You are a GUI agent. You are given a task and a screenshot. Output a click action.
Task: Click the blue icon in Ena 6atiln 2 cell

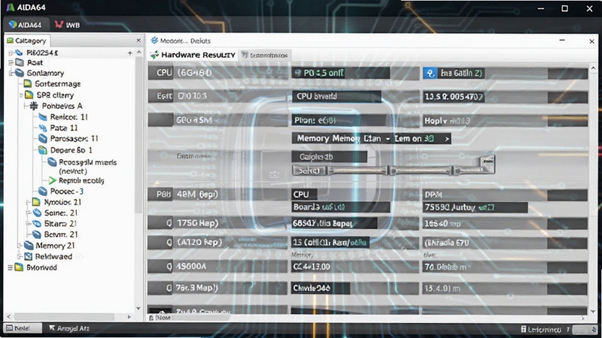pos(430,73)
